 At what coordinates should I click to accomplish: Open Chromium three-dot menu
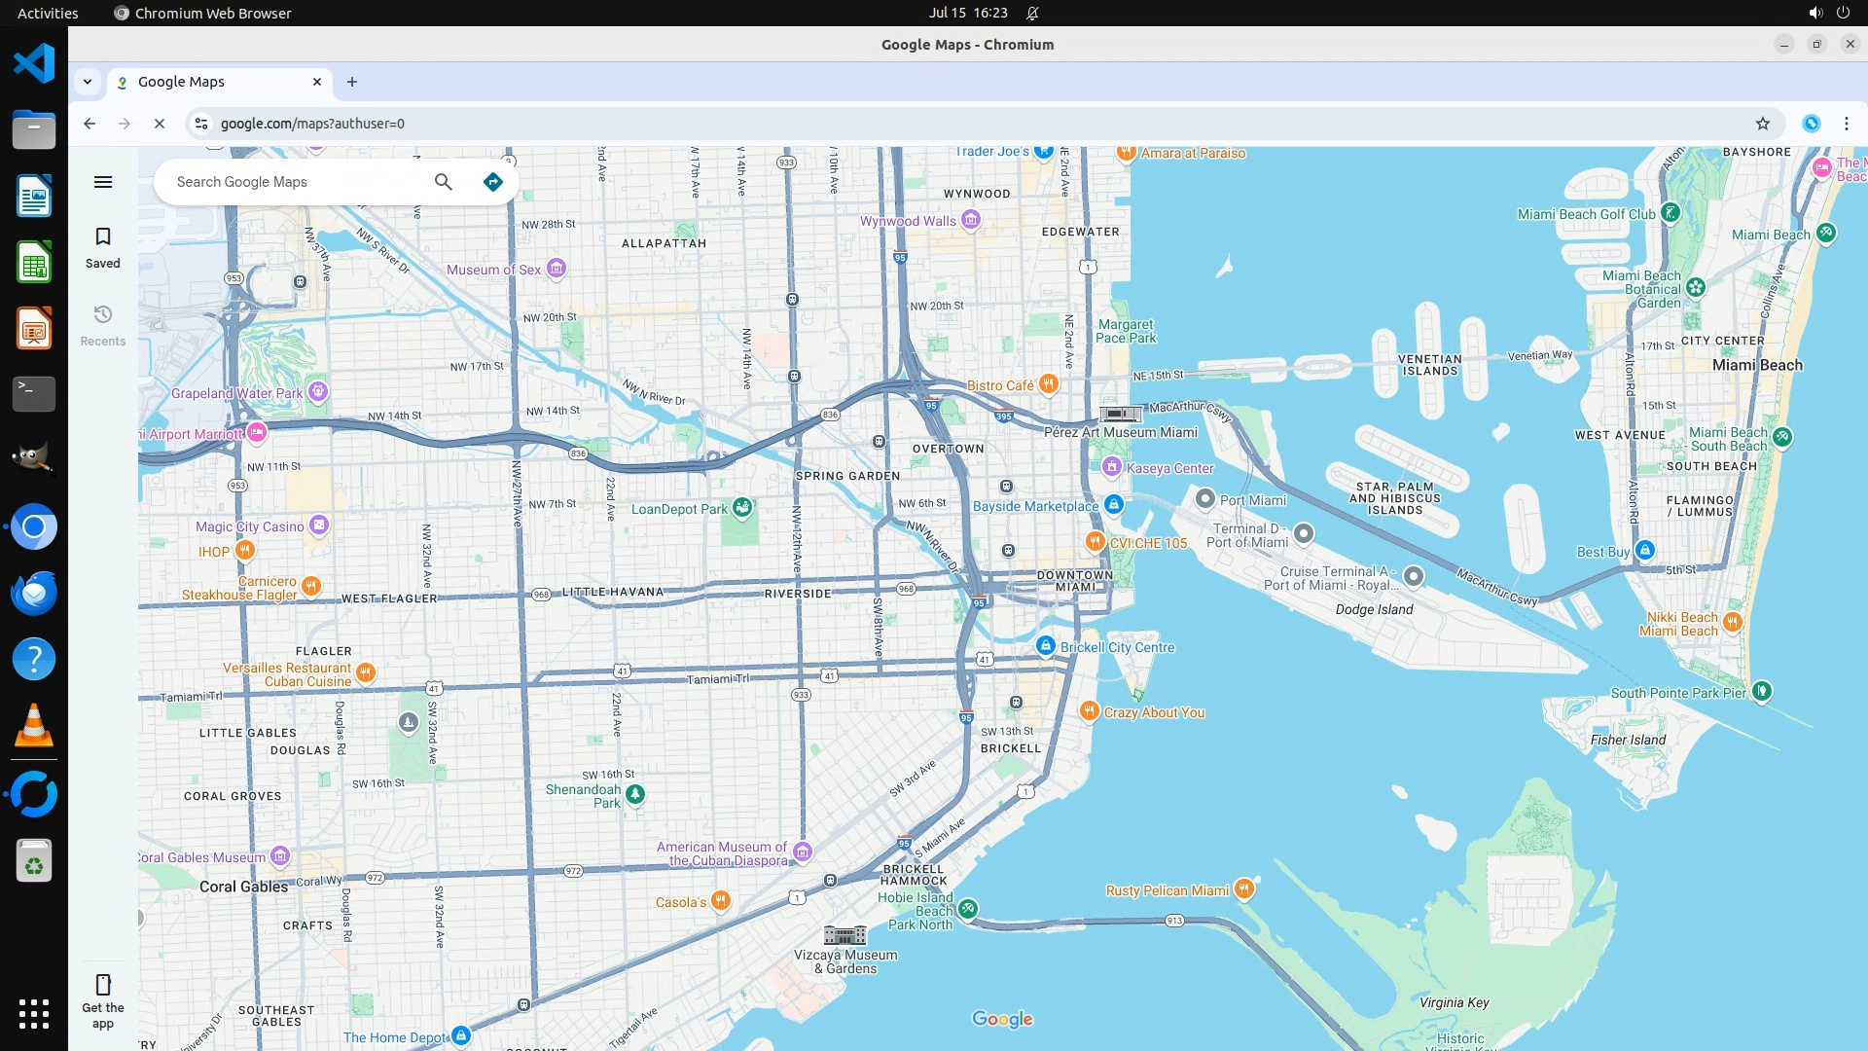1846,124
